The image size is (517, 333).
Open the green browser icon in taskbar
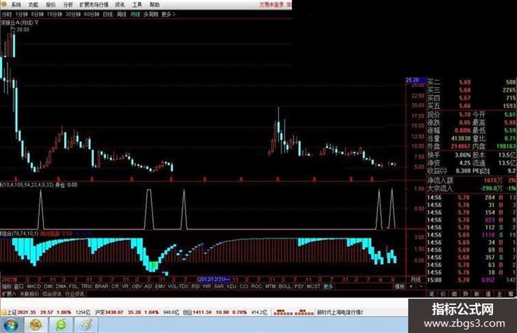click(61, 325)
